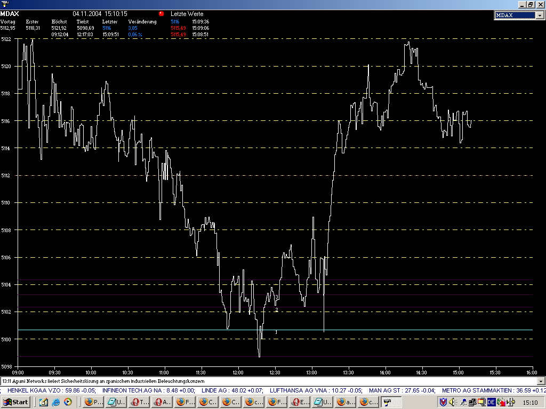Click the active chart app taskbar button
This screenshot has height=409, width=546.
tap(391, 402)
